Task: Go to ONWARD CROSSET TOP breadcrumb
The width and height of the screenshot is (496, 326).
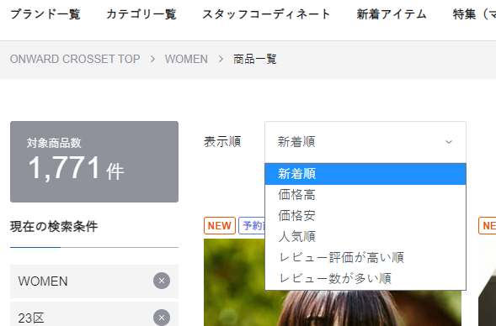Action: click(75, 59)
